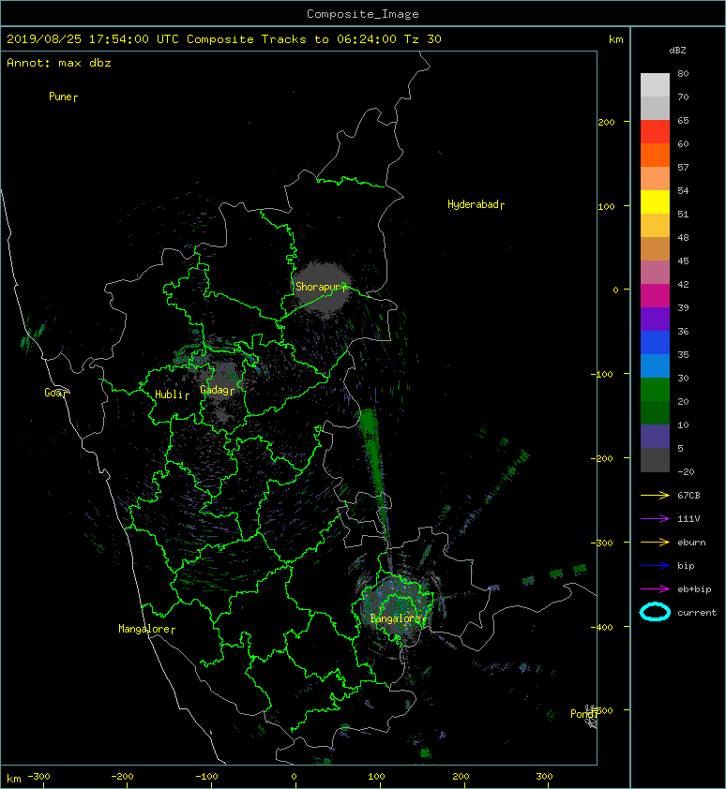
Task: Click the '67CB' legend label
Action: 688,495
